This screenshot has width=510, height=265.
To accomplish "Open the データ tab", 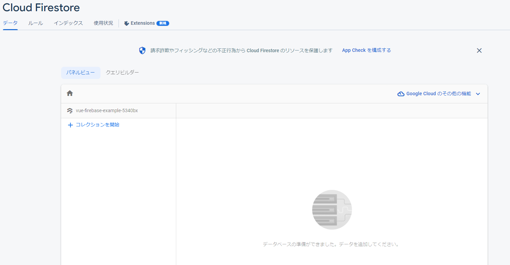I will 10,23.
